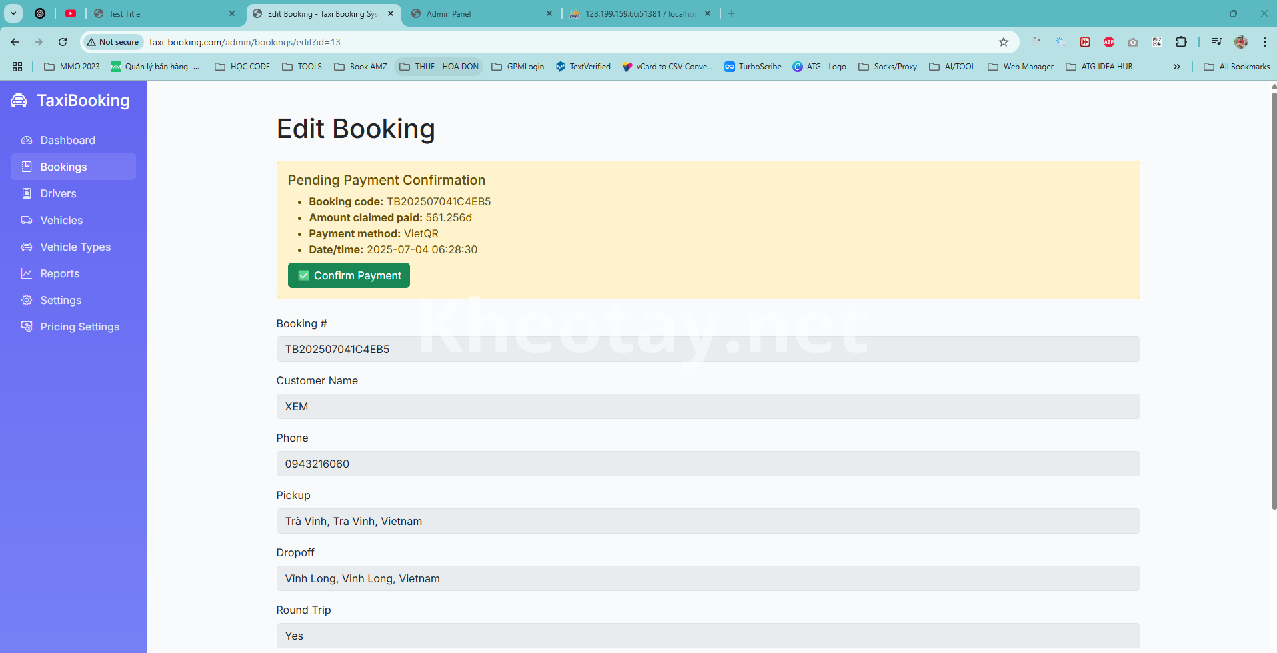Click the Settings gear icon in sidebar
This screenshot has height=653, width=1277.
(x=27, y=300)
